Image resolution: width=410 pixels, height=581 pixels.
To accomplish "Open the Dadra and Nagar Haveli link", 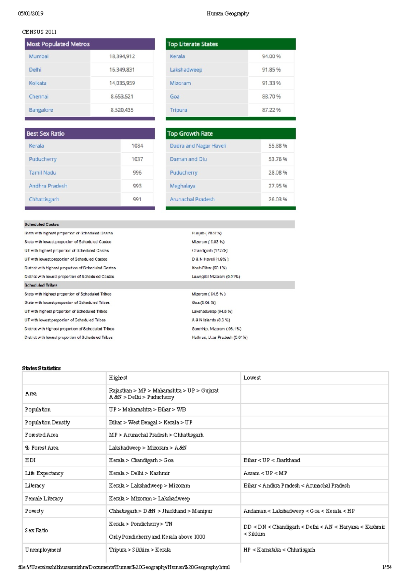I will pyautogui.click(x=198, y=146).
